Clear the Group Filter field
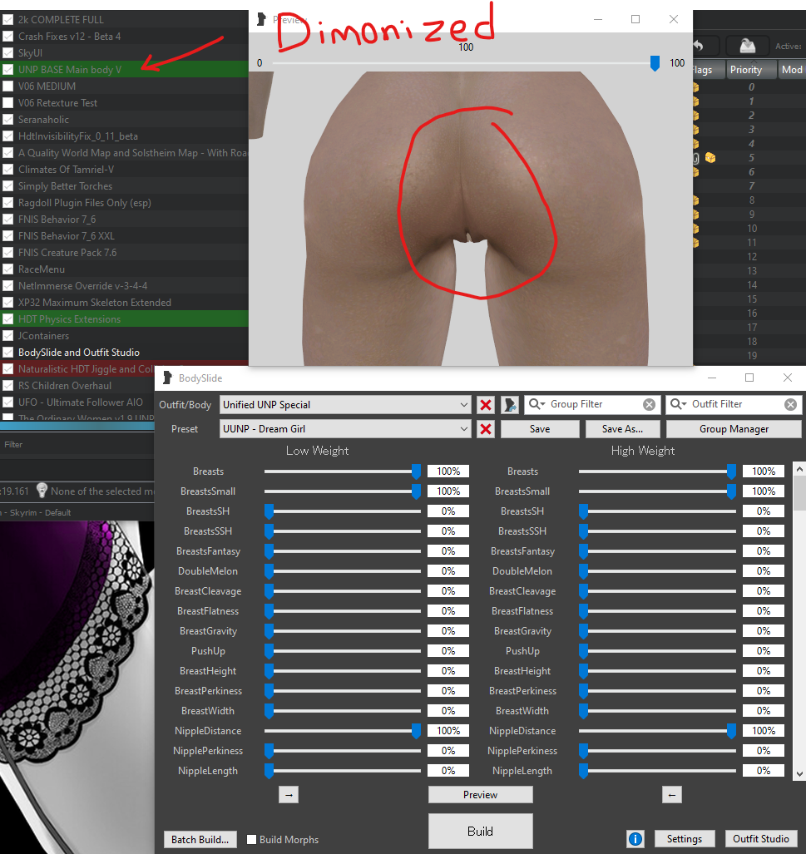Viewport: 806px width, 854px height. coord(649,404)
